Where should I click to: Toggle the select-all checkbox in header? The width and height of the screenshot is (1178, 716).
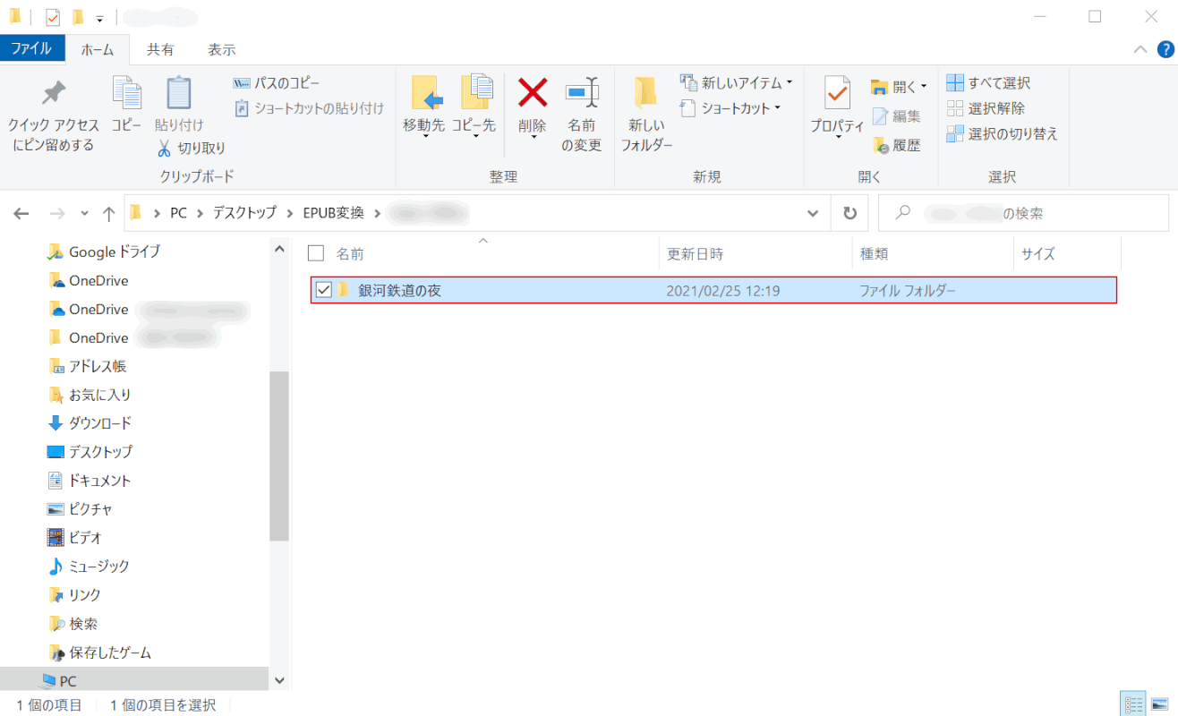coord(315,253)
